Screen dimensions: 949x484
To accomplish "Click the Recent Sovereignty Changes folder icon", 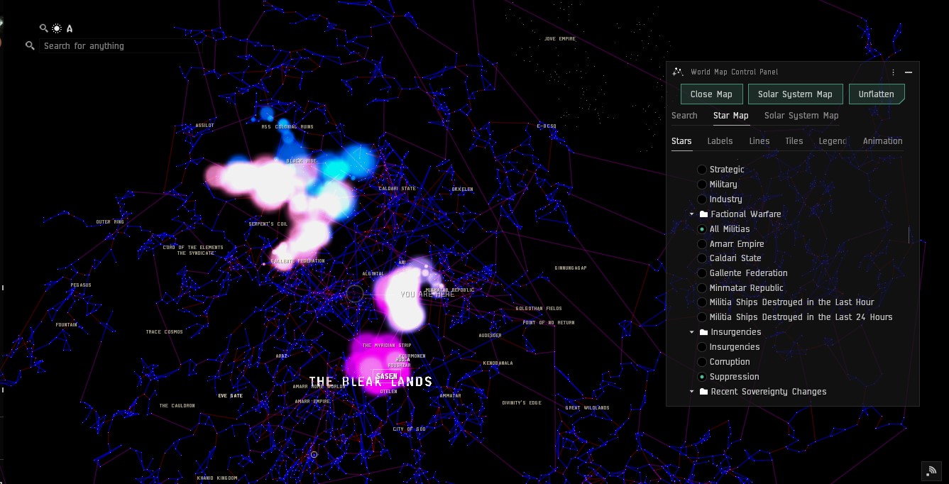I will [x=703, y=392].
